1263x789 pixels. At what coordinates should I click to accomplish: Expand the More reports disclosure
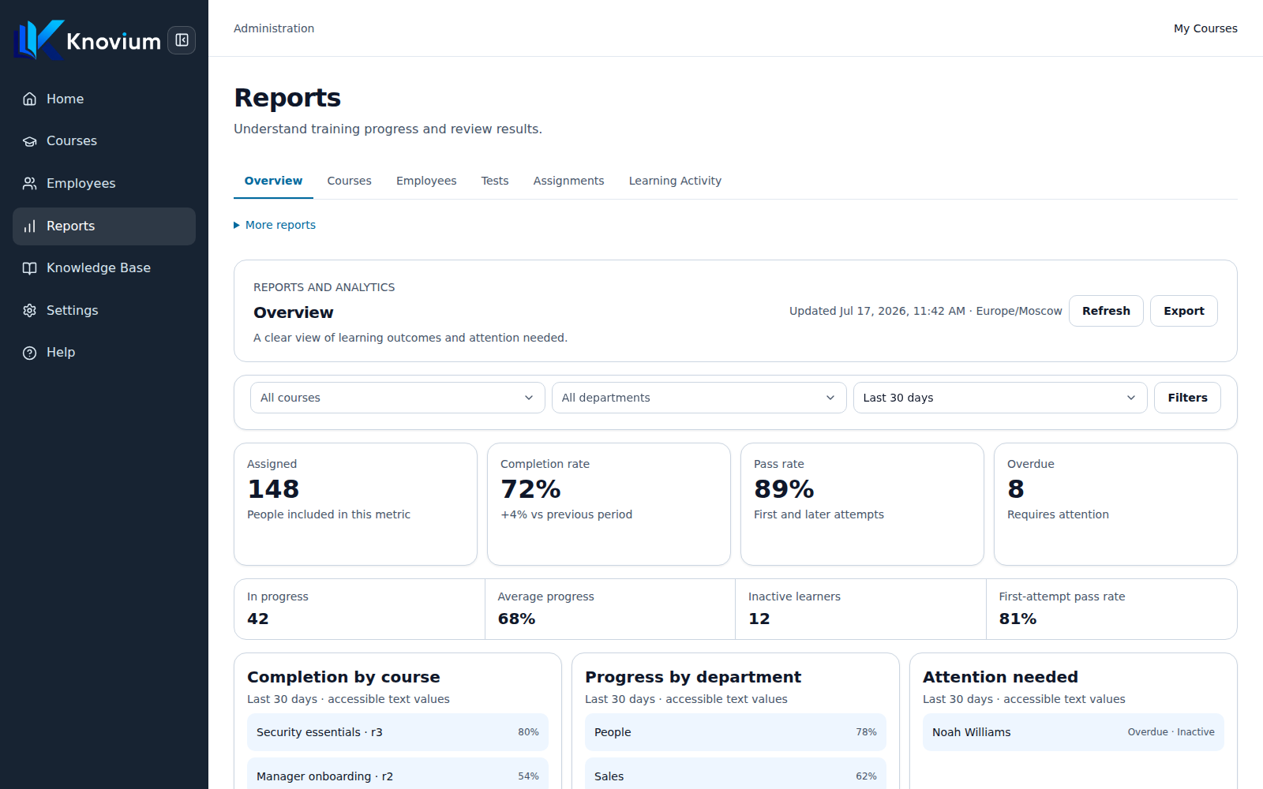coord(275,225)
